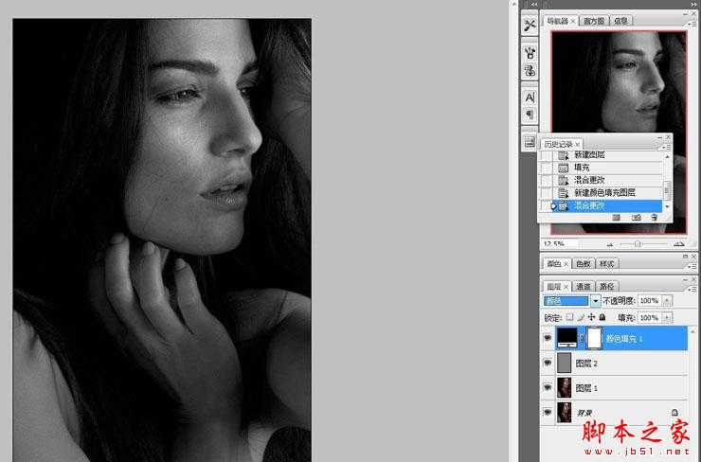The width and height of the screenshot is (701, 462).
Task: Open the character panel 'A' icon
Action: click(x=530, y=98)
